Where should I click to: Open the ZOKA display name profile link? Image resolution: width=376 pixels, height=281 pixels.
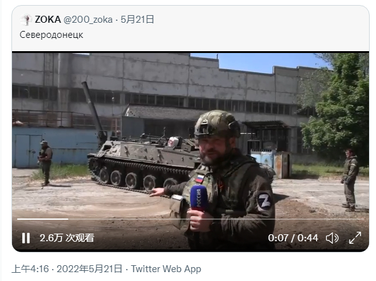[x=47, y=20]
